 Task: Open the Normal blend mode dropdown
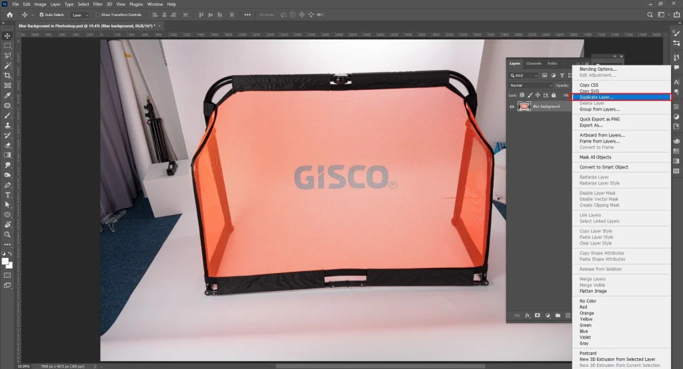(531, 86)
